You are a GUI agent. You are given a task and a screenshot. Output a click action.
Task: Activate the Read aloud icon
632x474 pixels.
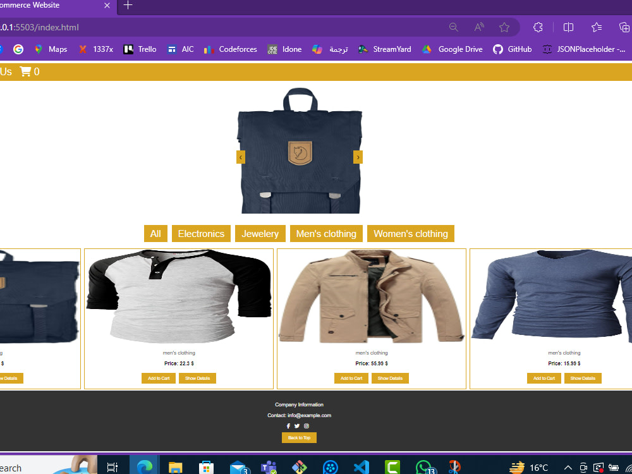pos(479,27)
